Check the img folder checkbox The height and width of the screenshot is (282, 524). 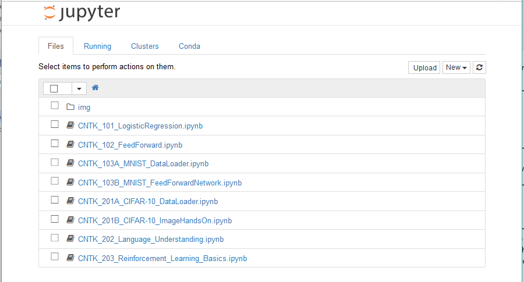pos(55,105)
